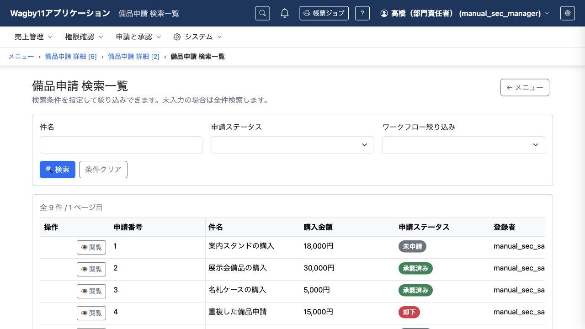Open the 帳票ジョブ print jobs button
The width and height of the screenshot is (585, 329).
(x=324, y=13)
